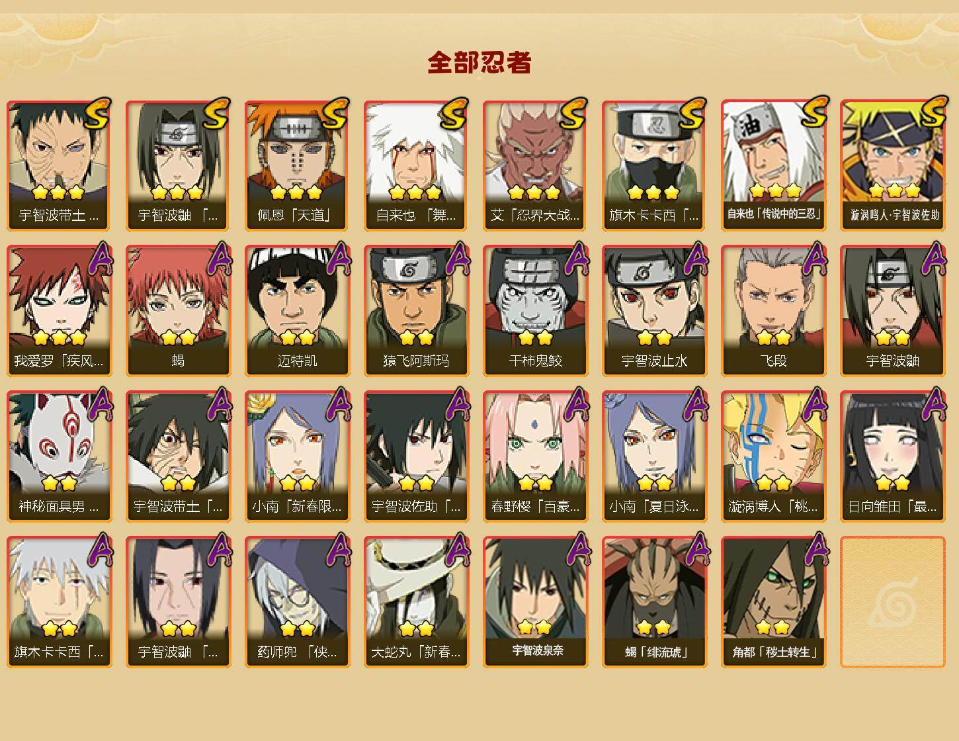Open the 自来也「传说中的三忍」card
959x741 pixels.
(x=773, y=165)
